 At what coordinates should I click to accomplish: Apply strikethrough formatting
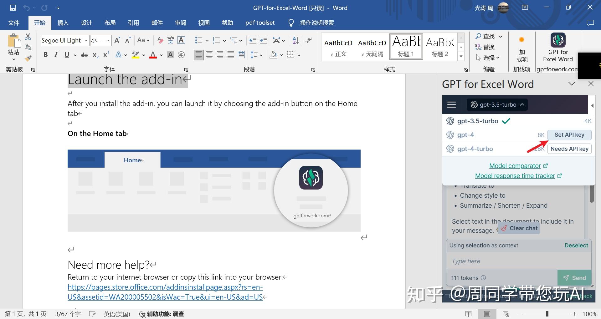click(85, 55)
